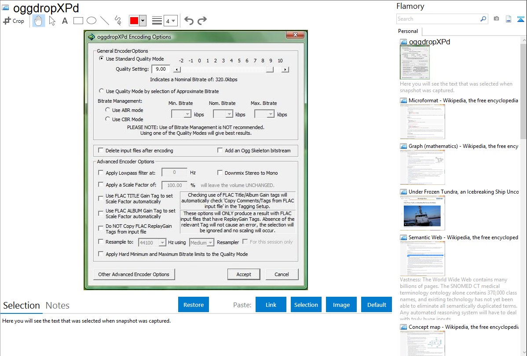Take a snapshot with the camera icon
This screenshot has width=527, height=356.
pos(496,19)
